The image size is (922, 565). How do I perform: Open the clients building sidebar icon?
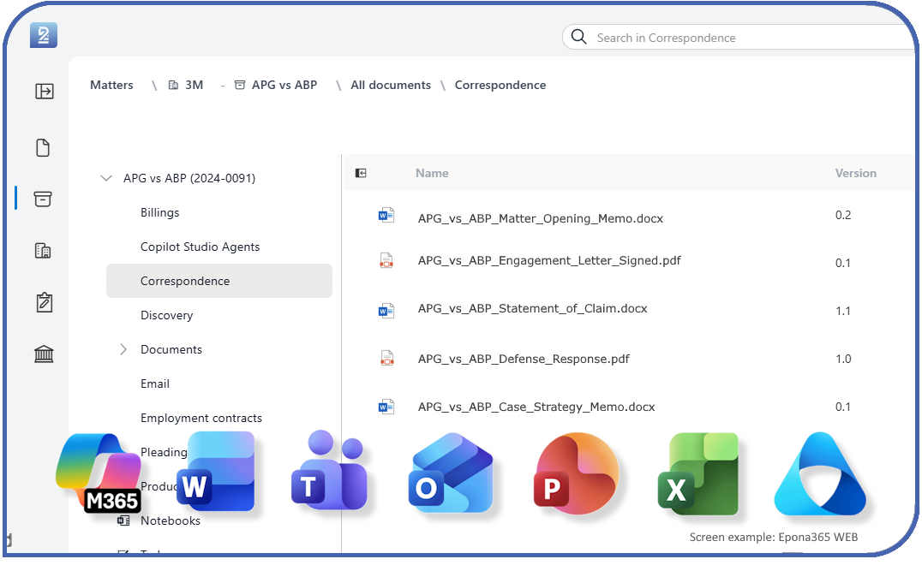[43, 251]
